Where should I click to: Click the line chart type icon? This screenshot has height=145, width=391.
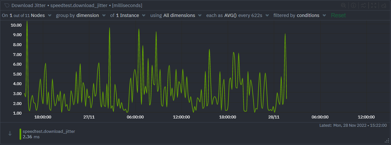(363, 5)
